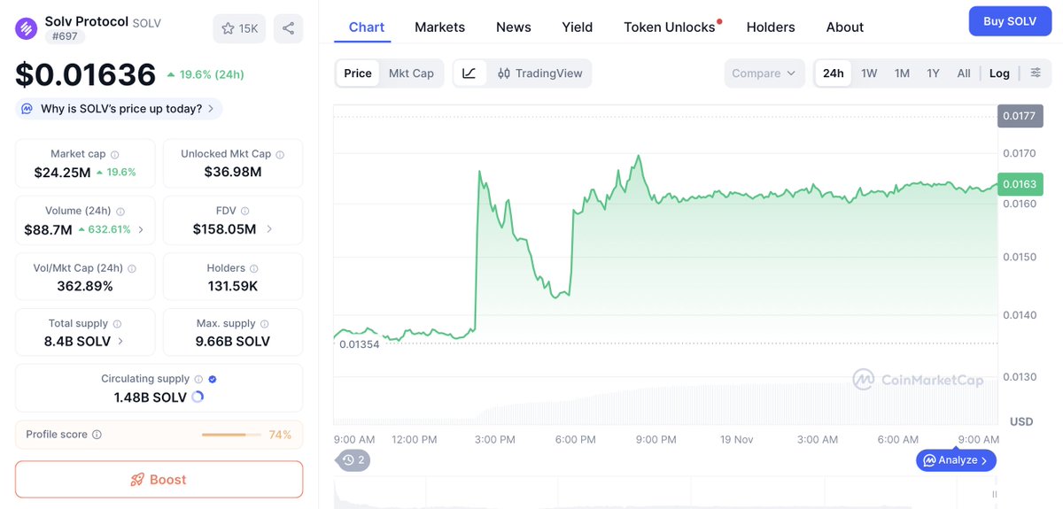Click the 74% profile score value
This screenshot has width=1063, height=509.
pyautogui.click(x=280, y=435)
